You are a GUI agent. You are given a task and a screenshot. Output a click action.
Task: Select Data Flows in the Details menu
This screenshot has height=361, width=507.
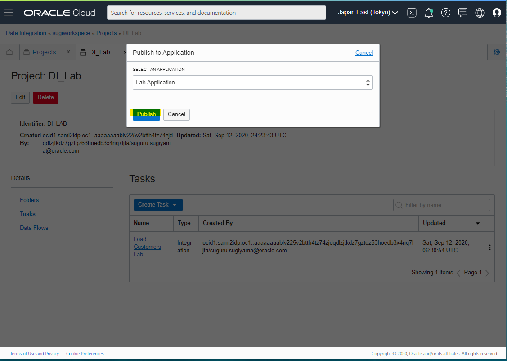click(34, 228)
